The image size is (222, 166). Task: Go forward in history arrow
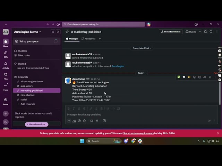point(53,25)
